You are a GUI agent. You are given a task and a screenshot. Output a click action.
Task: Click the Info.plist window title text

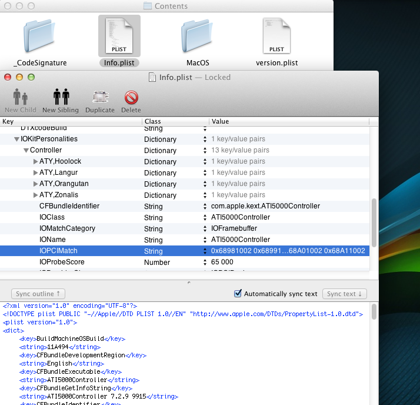[176, 77]
